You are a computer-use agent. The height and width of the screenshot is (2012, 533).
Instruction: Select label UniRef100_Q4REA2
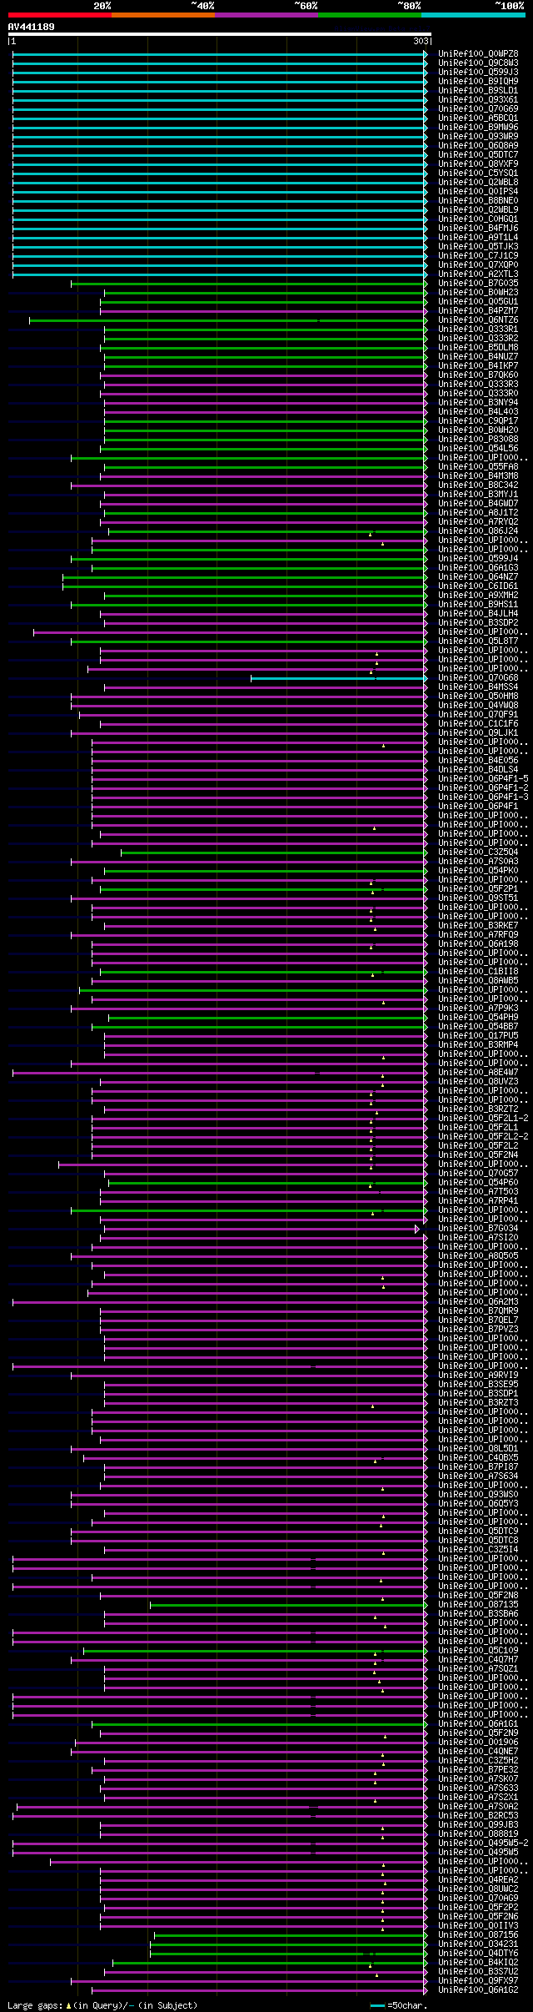click(x=478, y=1879)
